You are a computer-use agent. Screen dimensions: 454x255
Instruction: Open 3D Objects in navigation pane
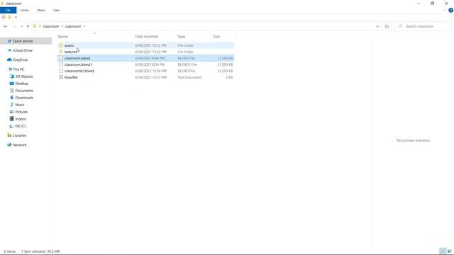click(23, 76)
